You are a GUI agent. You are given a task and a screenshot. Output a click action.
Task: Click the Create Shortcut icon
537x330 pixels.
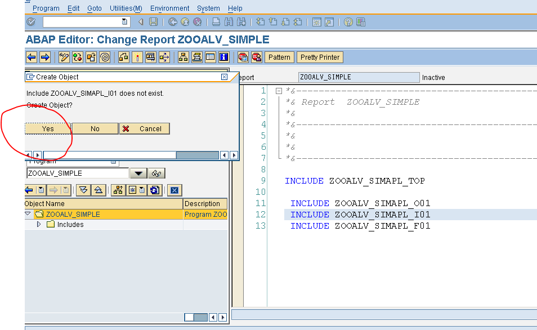coord(329,23)
